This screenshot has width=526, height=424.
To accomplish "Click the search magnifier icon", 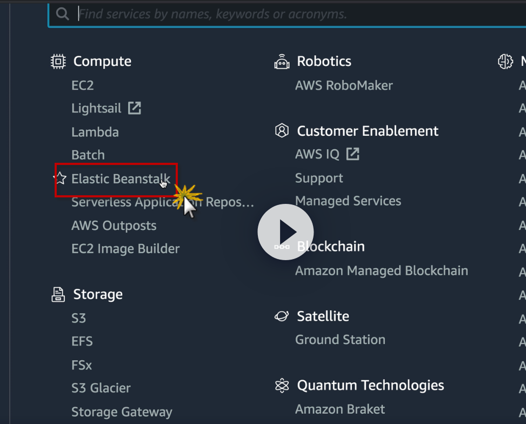I will [x=63, y=14].
